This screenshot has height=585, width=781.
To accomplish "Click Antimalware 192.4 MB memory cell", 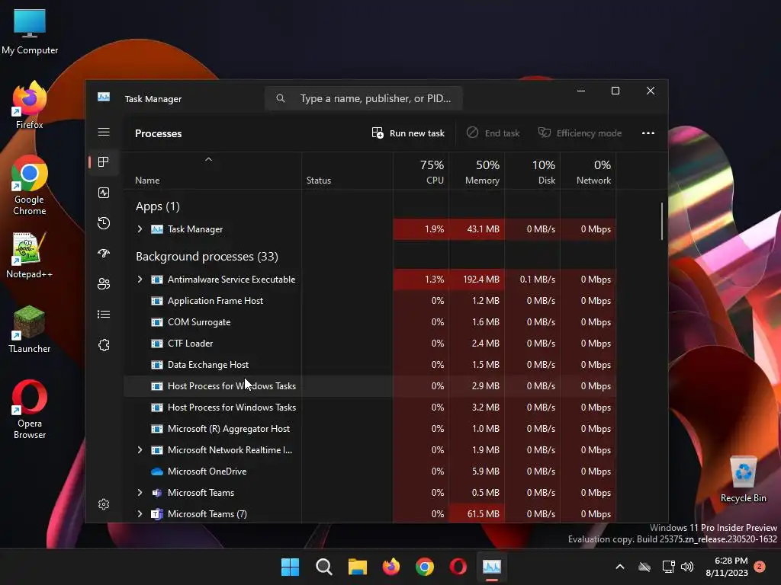I will point(477,279).
